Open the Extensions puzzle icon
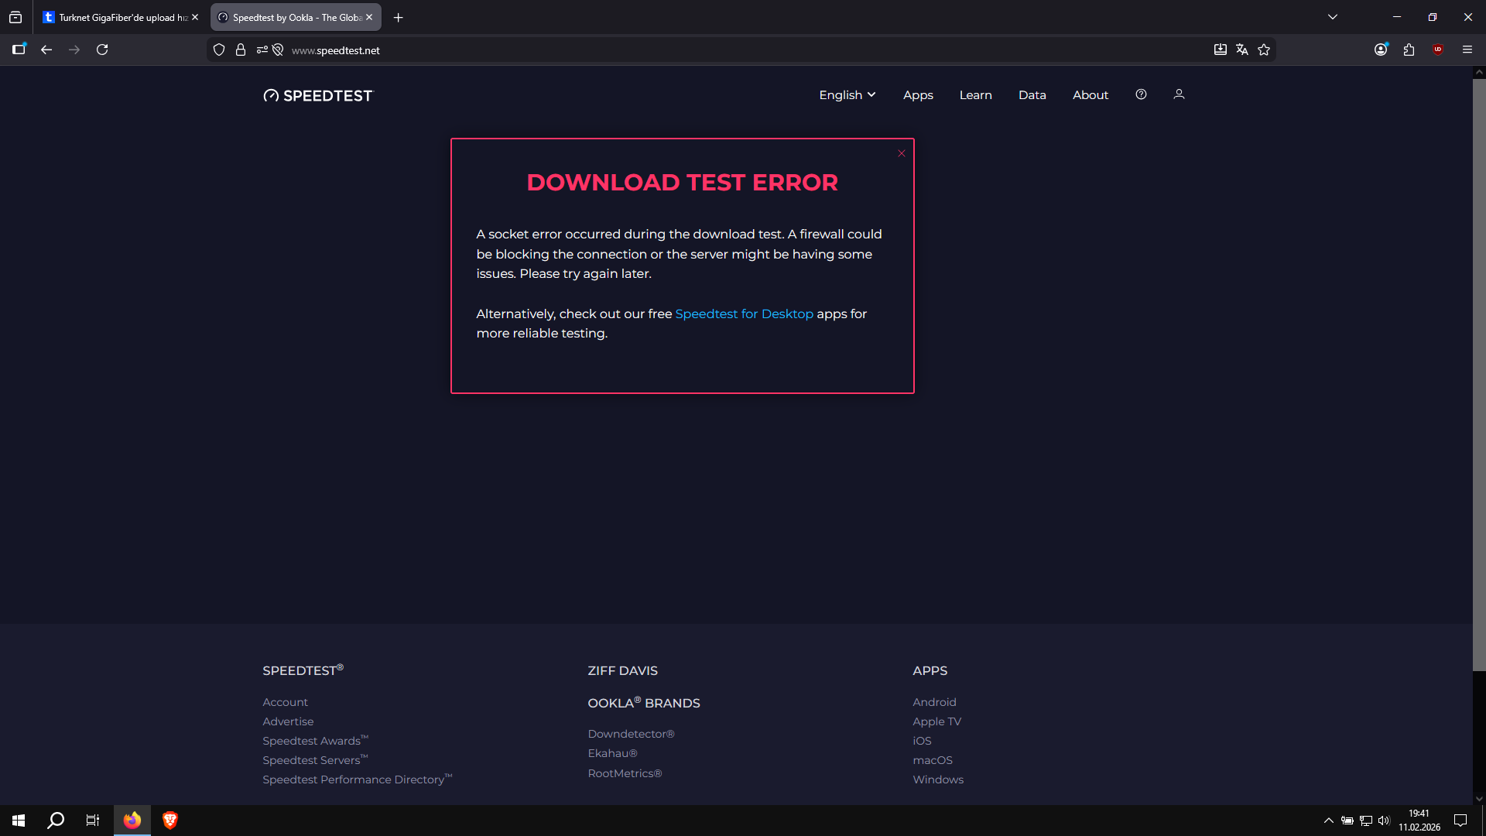1486x836 pixels. pyautogui.click(x=1409, y=50)
